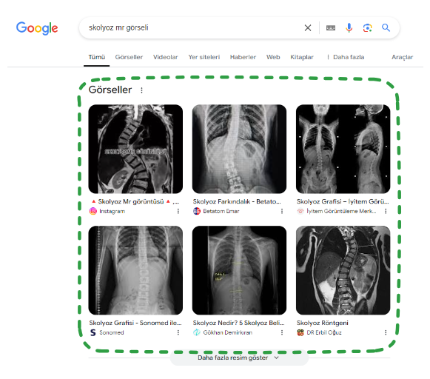Search by image with Lens icon
The height and width of the screenshot is (379, 430).
[368, 27]
